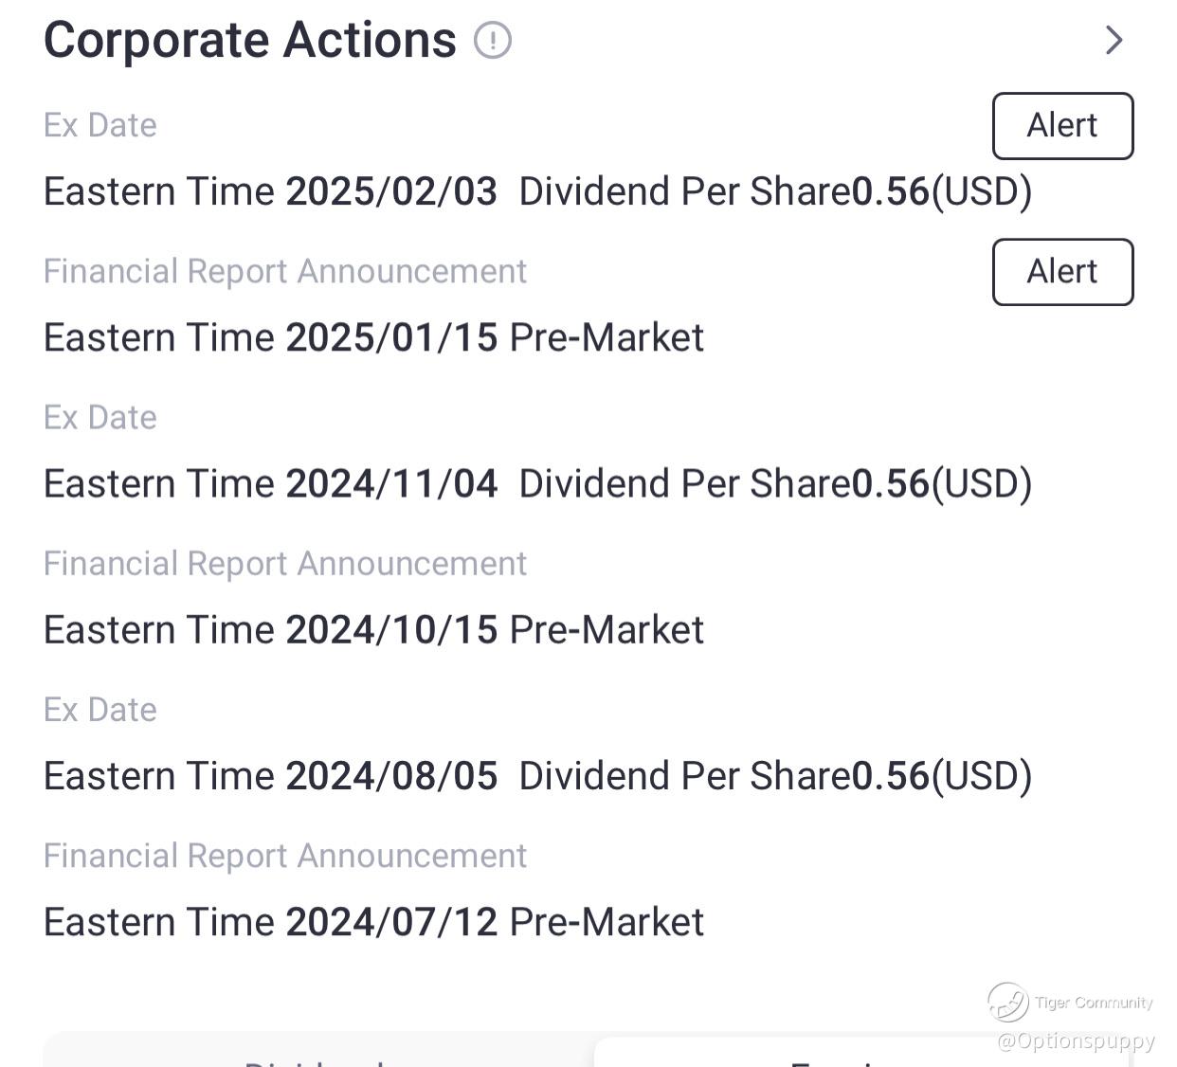Set Alert for the 2025/02/03 ex date

[1062, 126]
